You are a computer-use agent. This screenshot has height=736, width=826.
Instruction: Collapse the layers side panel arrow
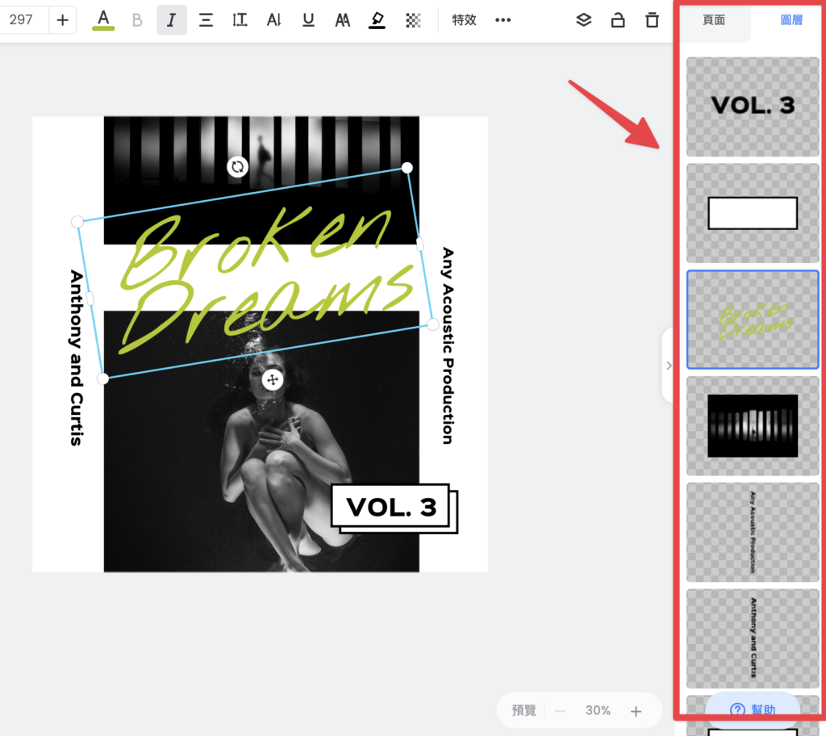tap(669, 366)
